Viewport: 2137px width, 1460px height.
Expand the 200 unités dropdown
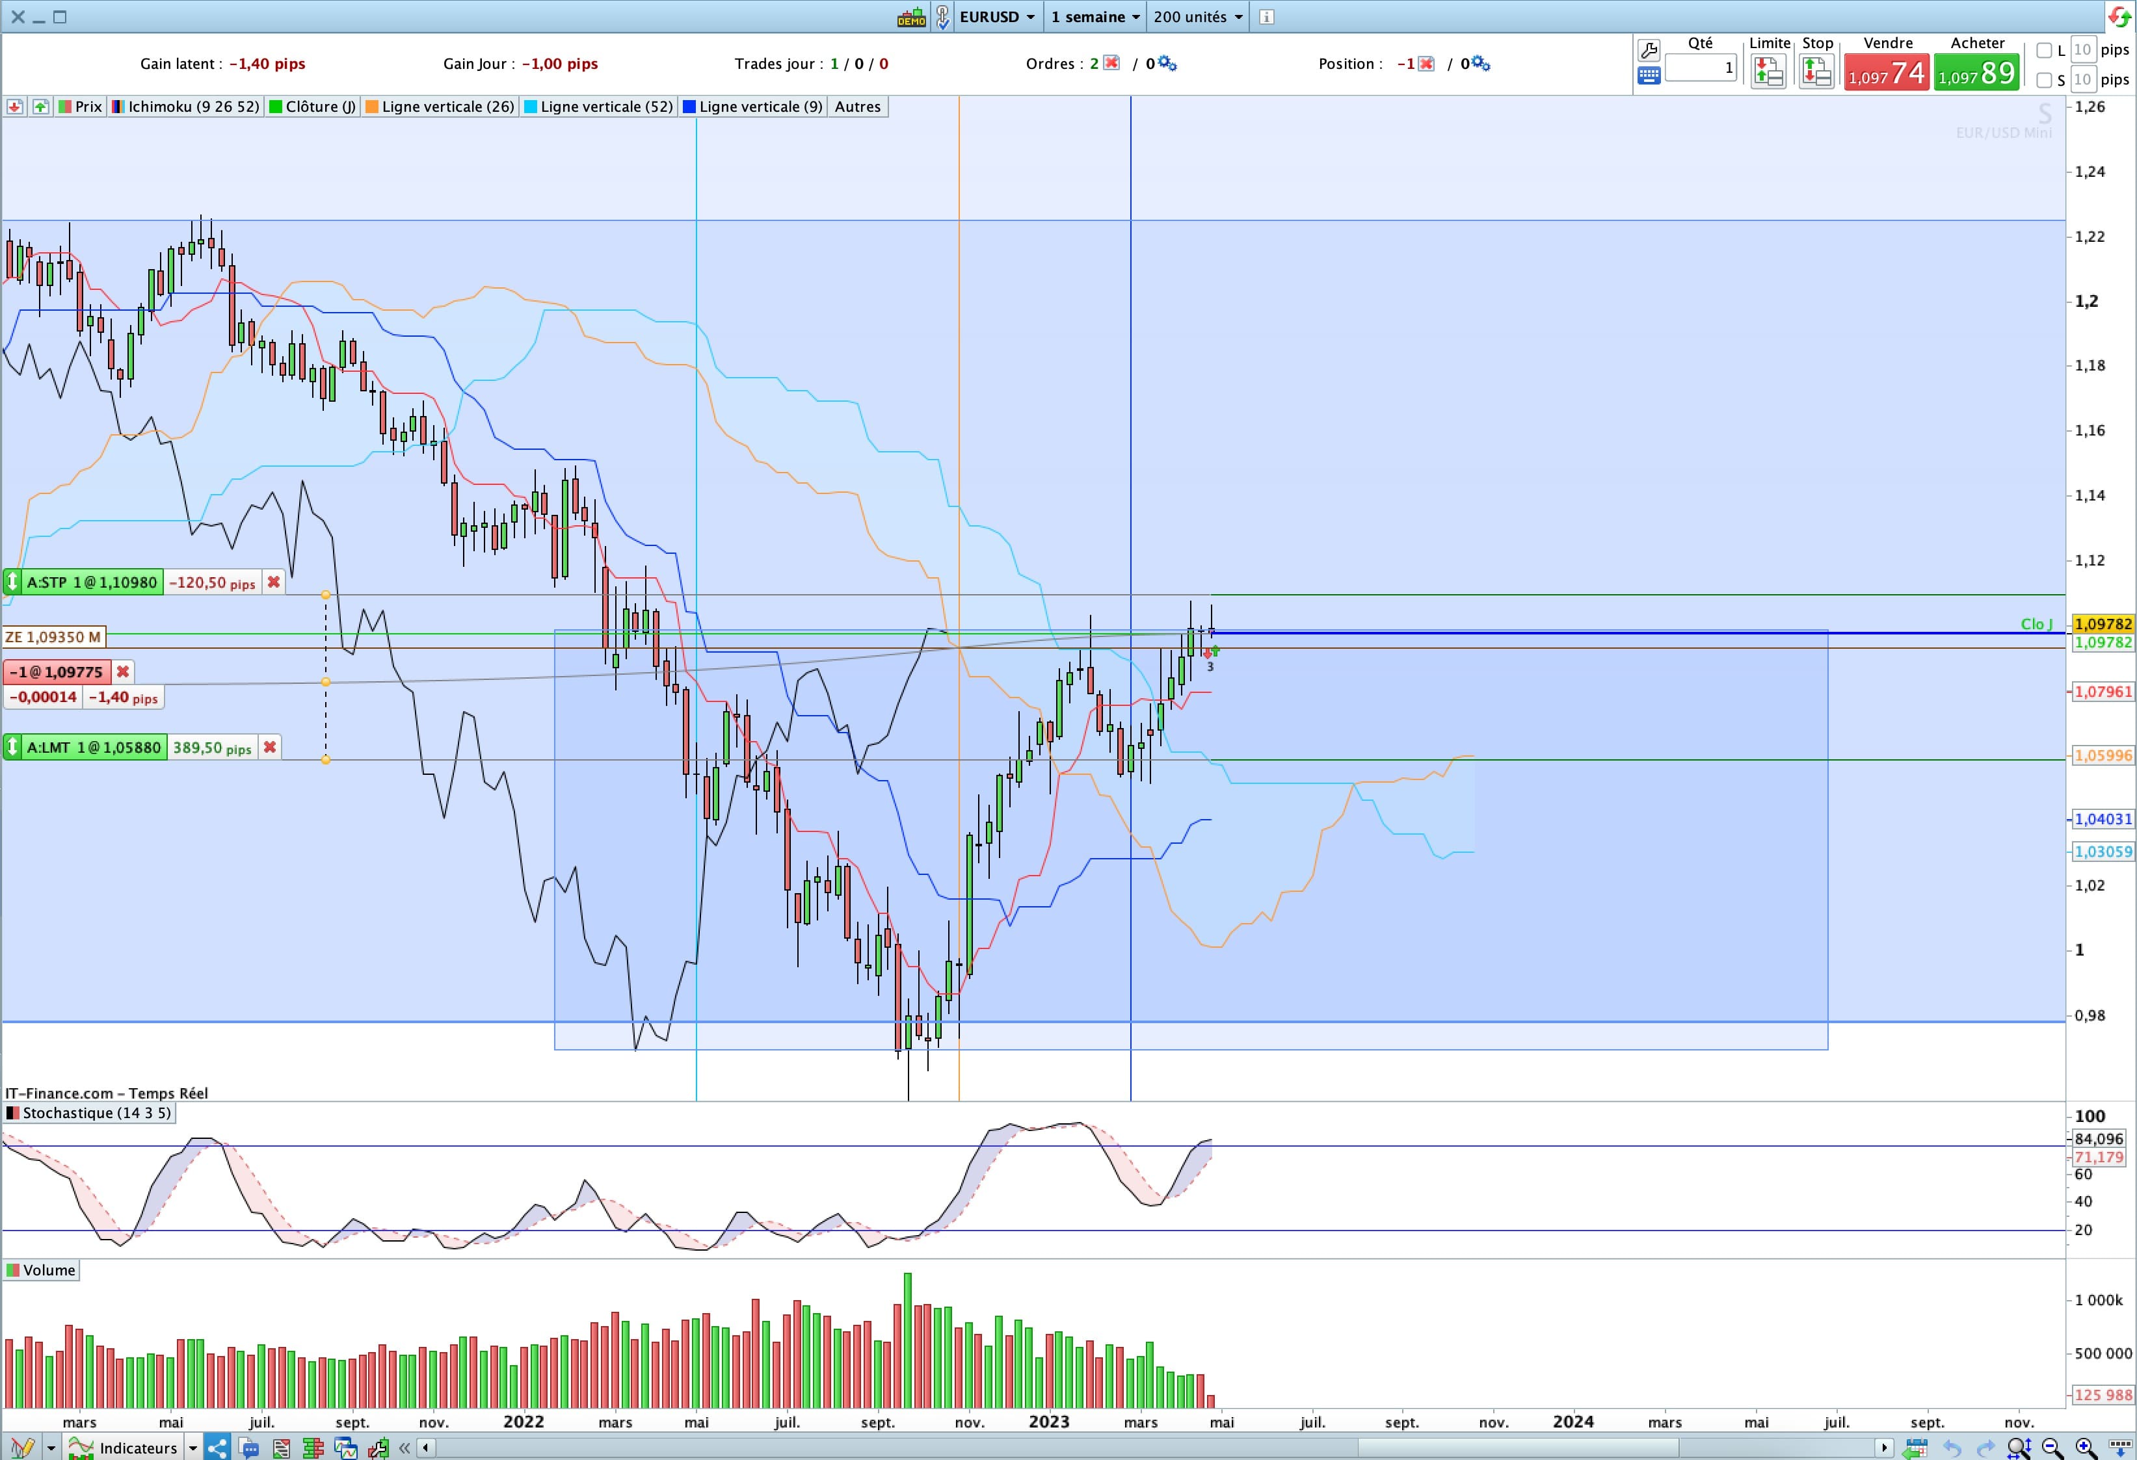point(1197,16)
